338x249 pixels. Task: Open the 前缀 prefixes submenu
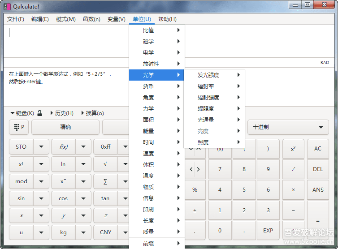[157, 243]
